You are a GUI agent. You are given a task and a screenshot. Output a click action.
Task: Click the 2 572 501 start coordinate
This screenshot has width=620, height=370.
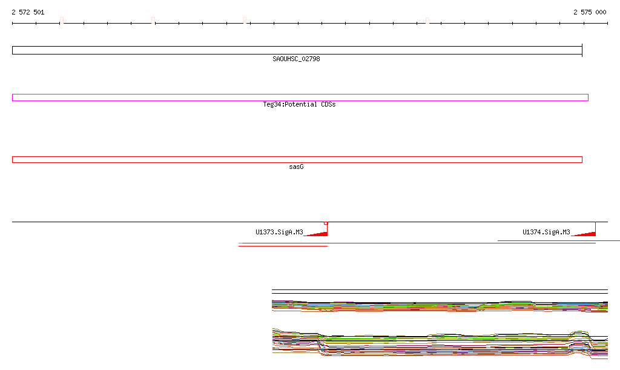[x=28, y=12]
